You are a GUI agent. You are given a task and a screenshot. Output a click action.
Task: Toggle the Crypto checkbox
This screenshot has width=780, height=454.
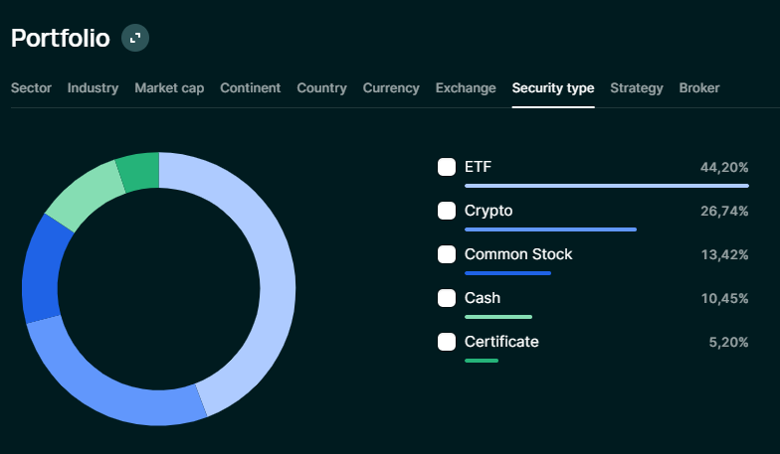(447, 211)
